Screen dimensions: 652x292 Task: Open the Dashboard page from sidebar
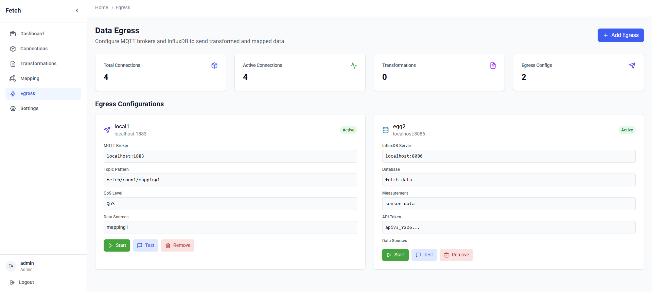click(x=32, y=34)
